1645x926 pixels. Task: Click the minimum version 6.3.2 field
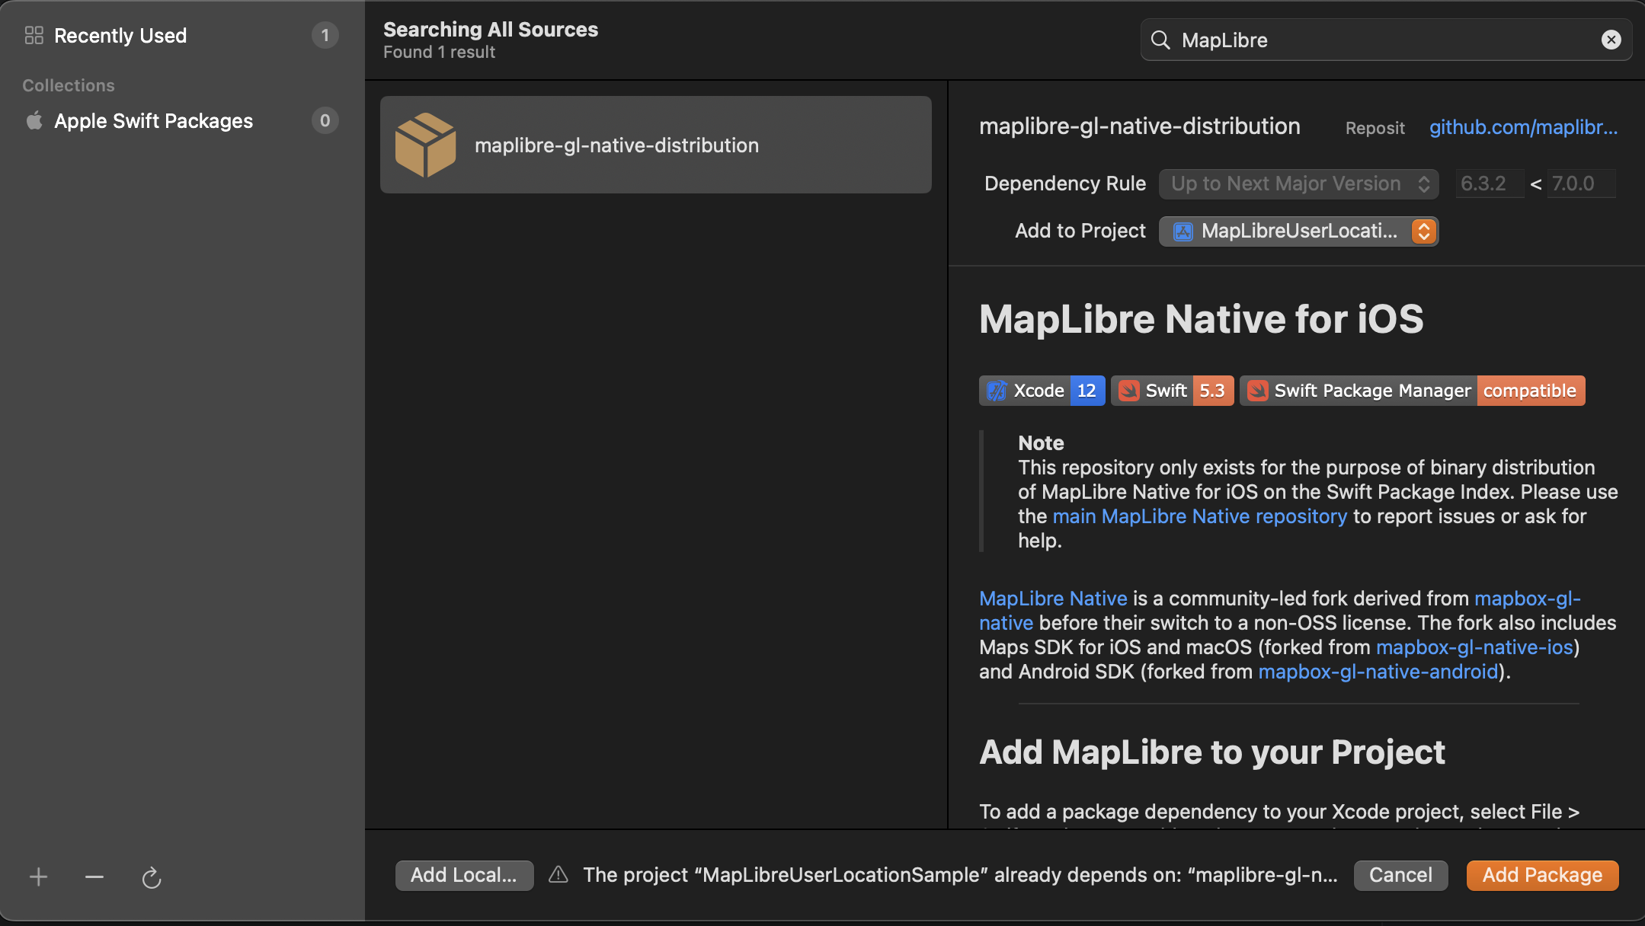point(1488,184)
